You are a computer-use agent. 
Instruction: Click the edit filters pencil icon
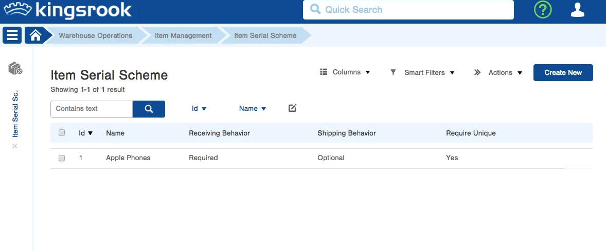(292, 108)
